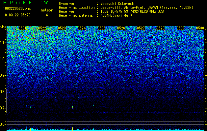Image resolution: width=207 pixels, height=131 pixels.
Task: Click the 0529 time marker
Action: (180, 28)
